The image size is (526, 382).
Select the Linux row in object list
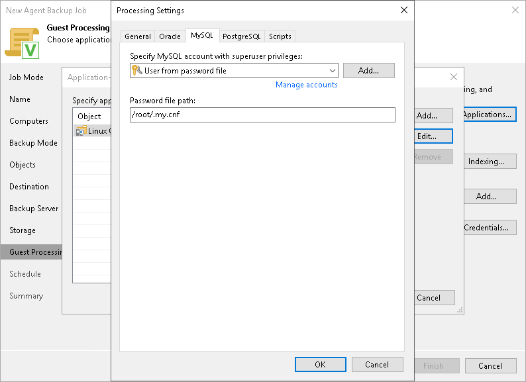(x=92, y=131)
